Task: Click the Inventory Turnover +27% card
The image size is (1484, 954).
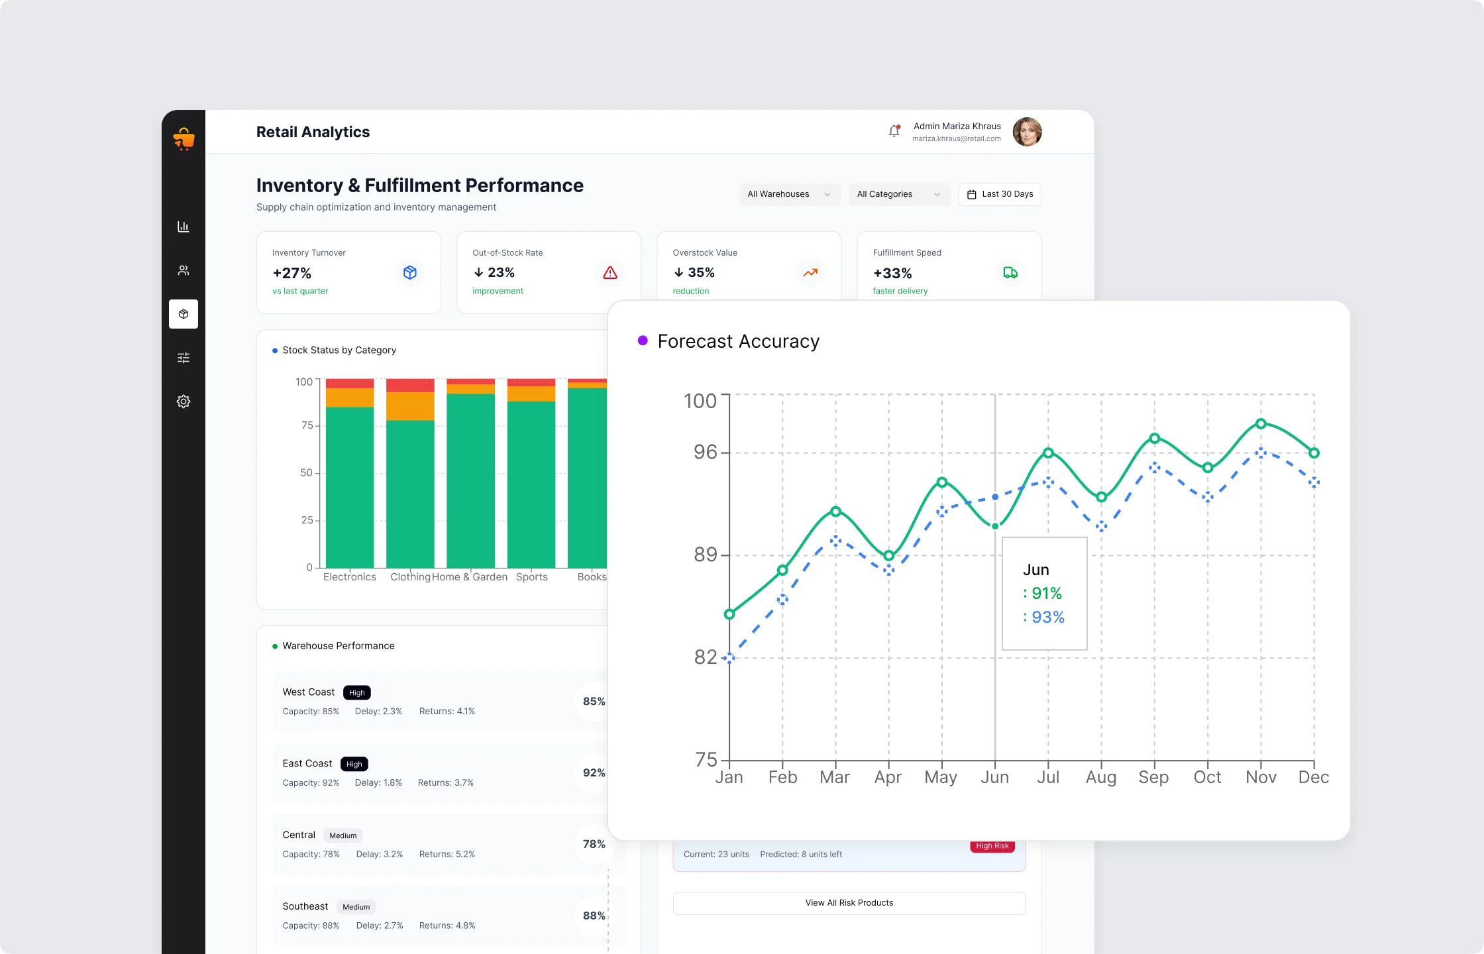Action: pyautogui.click(x=348, y=272)
